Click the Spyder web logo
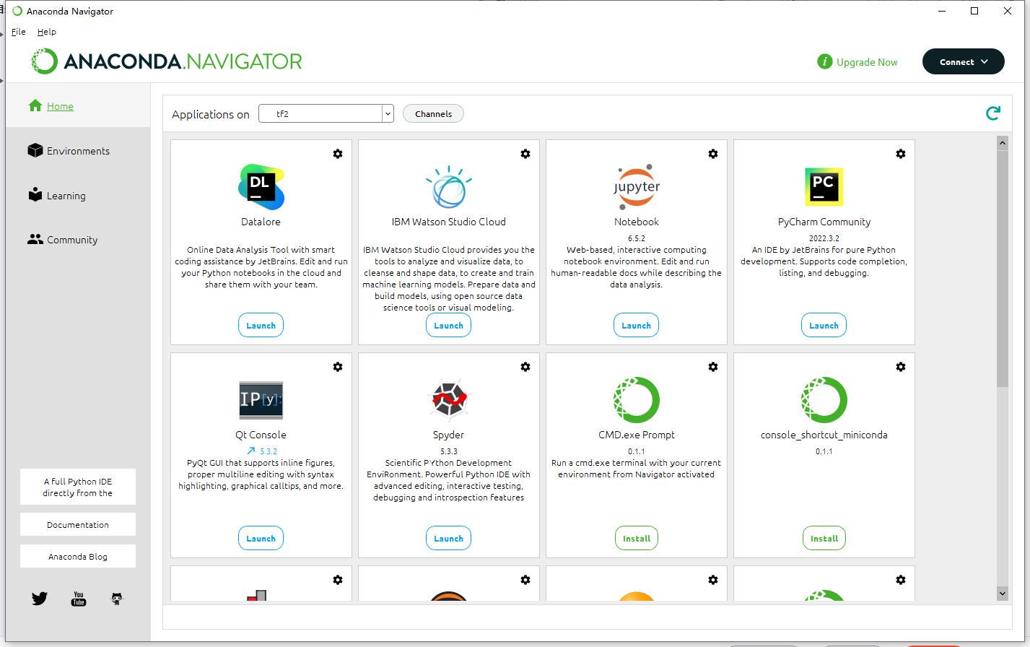The image size is (1030, 647). (449, 400)
